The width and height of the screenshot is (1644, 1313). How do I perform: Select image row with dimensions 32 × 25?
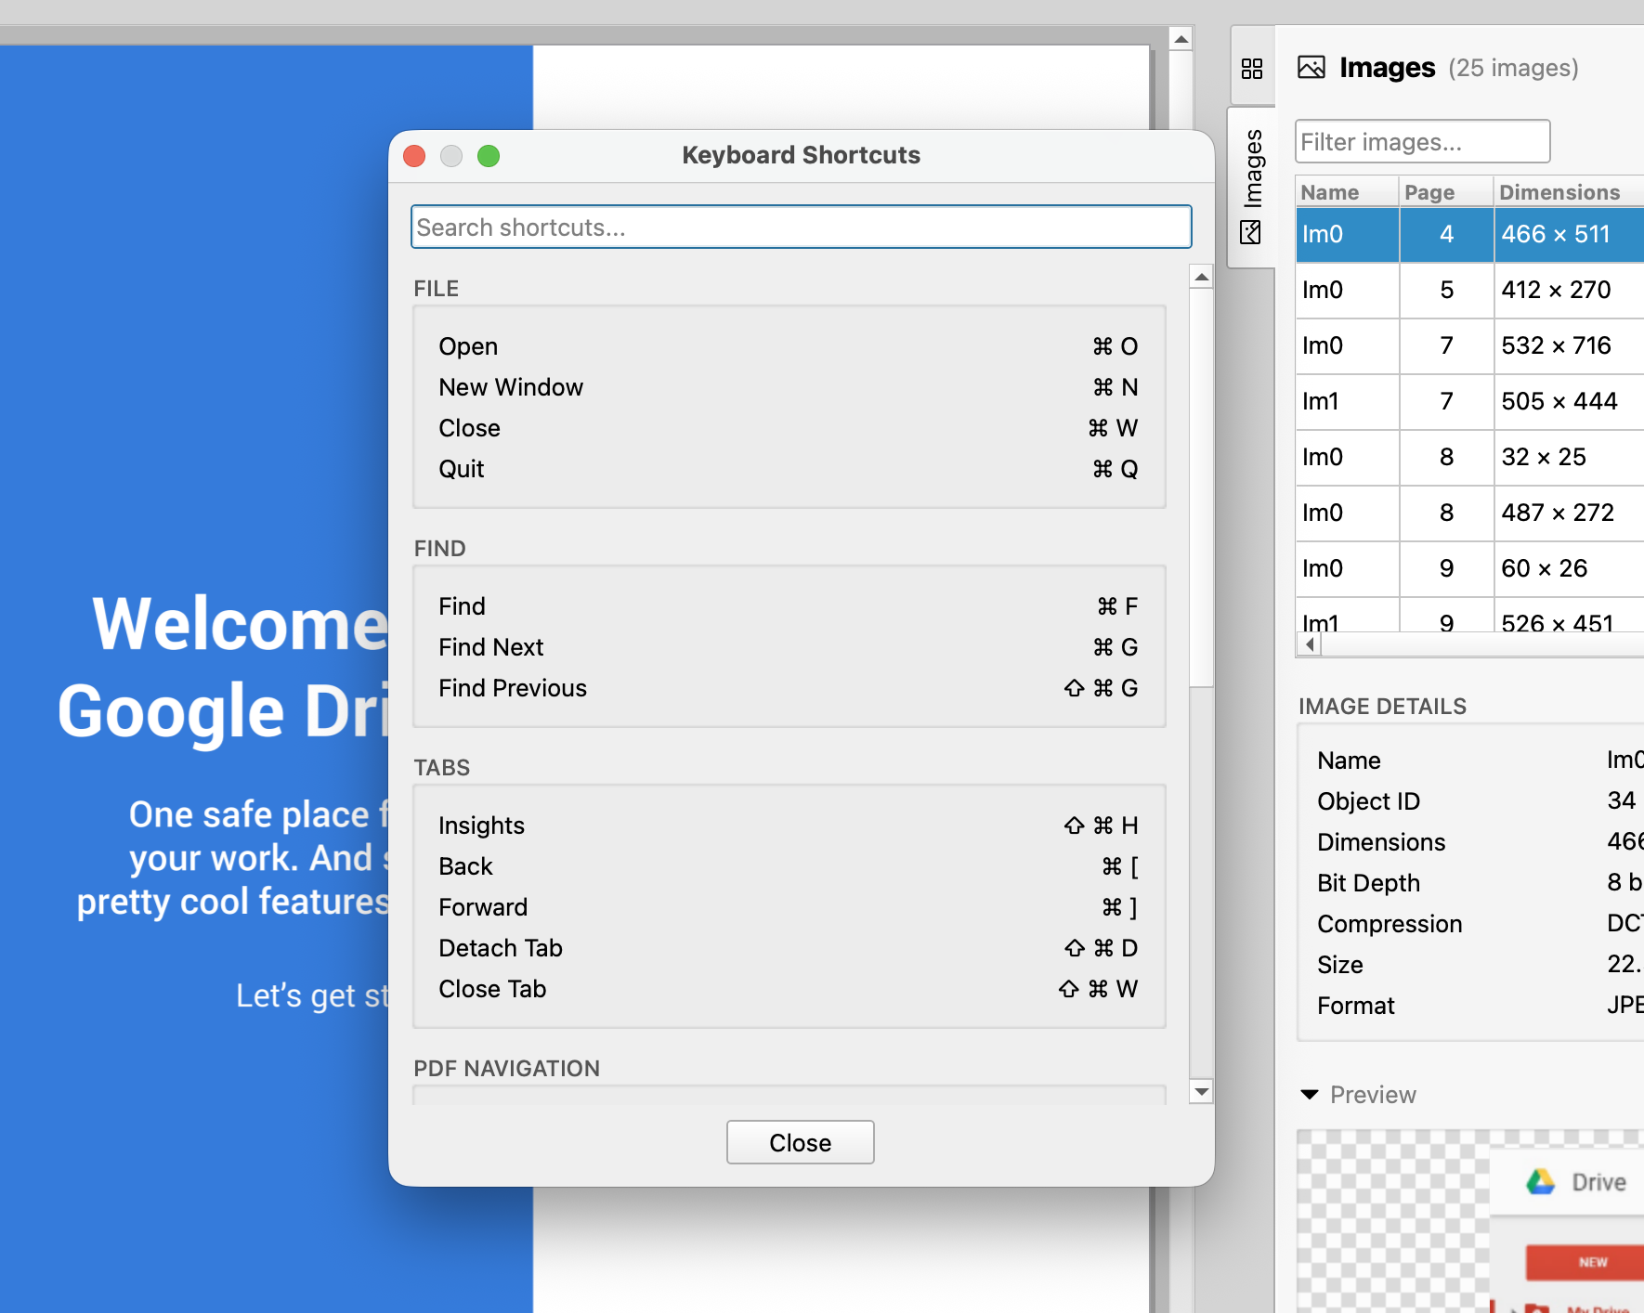(x=1470, y=457)
